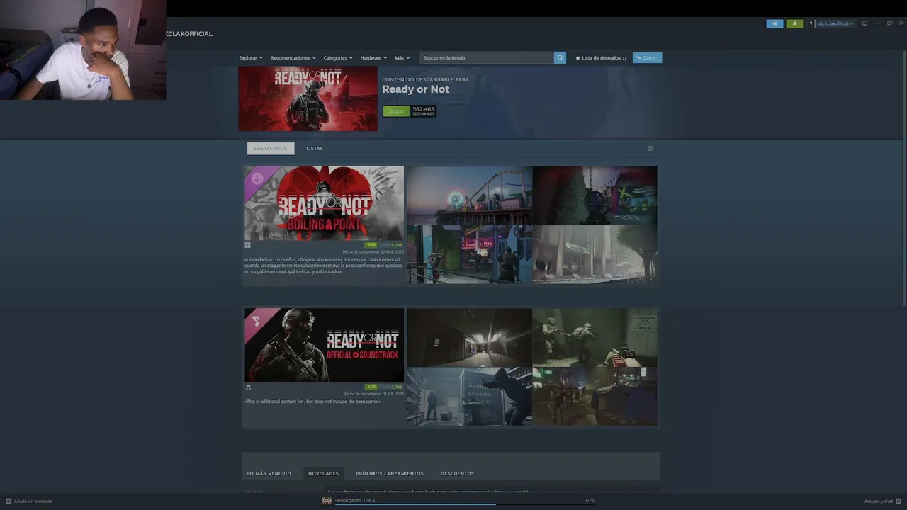This screenshot has width=907, height=510.
Task: Open the Steam help question mark
Action: (811, 23)
